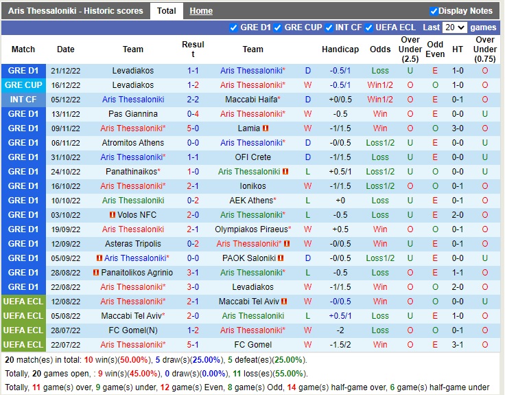
Task: Click the 5-1 score against FC Gomel
Action: pos(193,345)
